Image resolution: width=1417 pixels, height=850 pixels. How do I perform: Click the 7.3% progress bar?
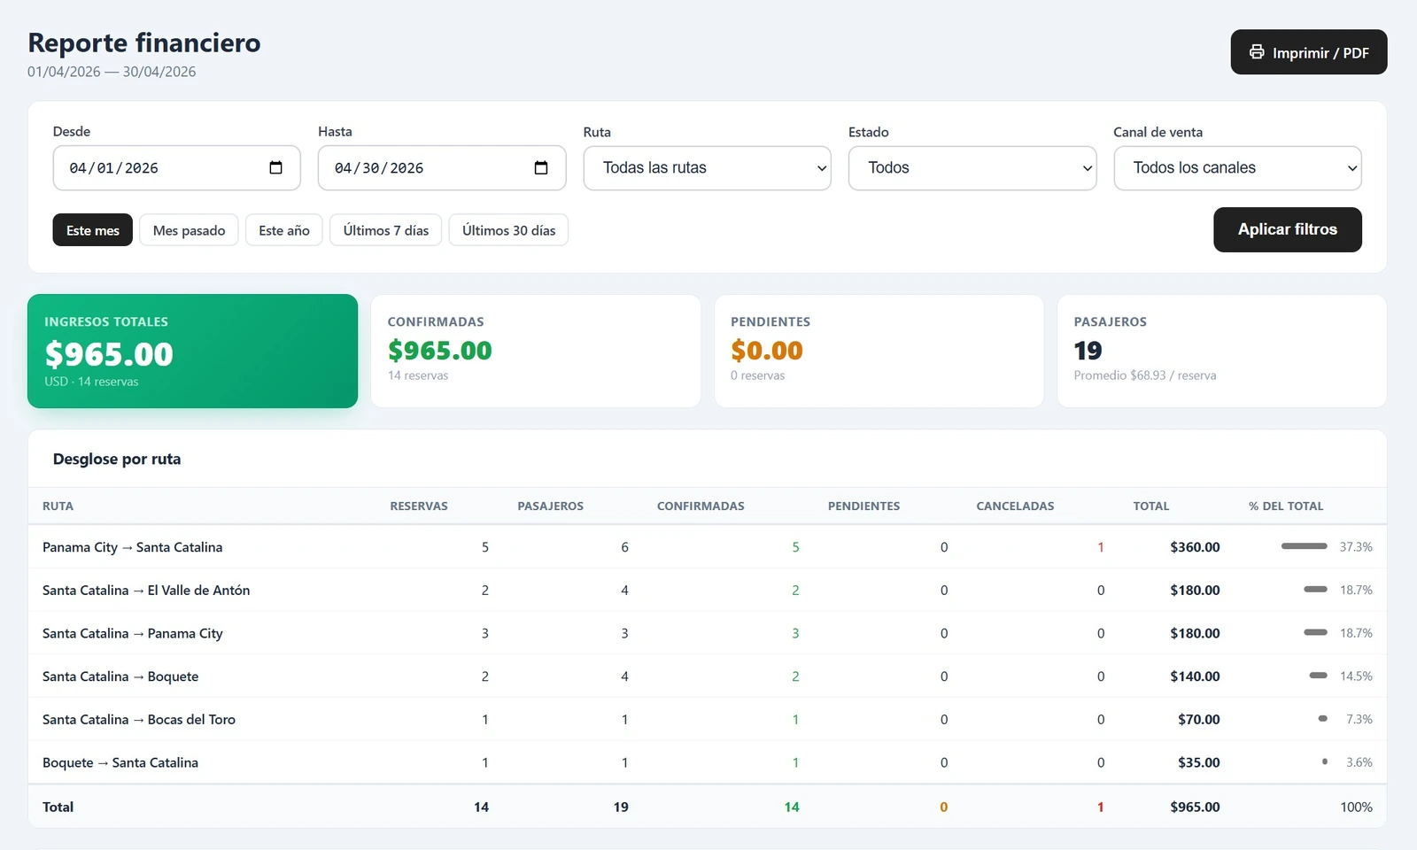[1322, 719]
